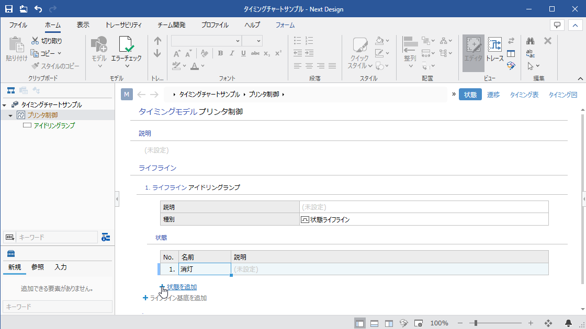Click プリンタ制御 in the breadcrumb
Screen dimensions: 586x329
(x=264, y=95)
